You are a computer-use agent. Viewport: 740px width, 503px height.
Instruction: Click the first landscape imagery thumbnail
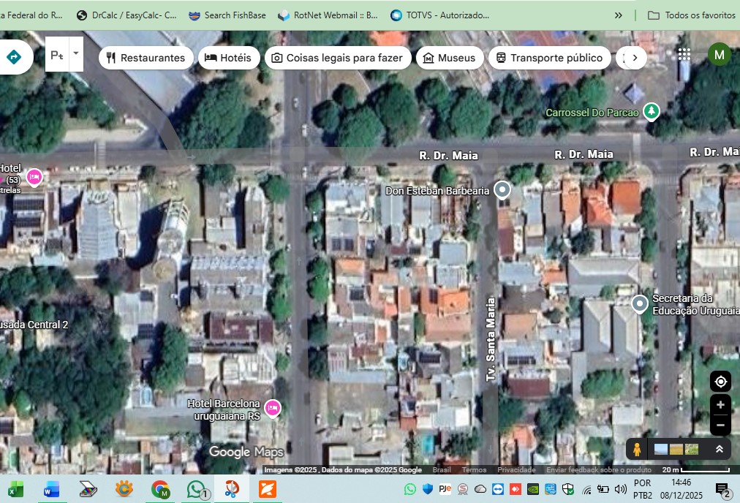click(x=660, y=449)
